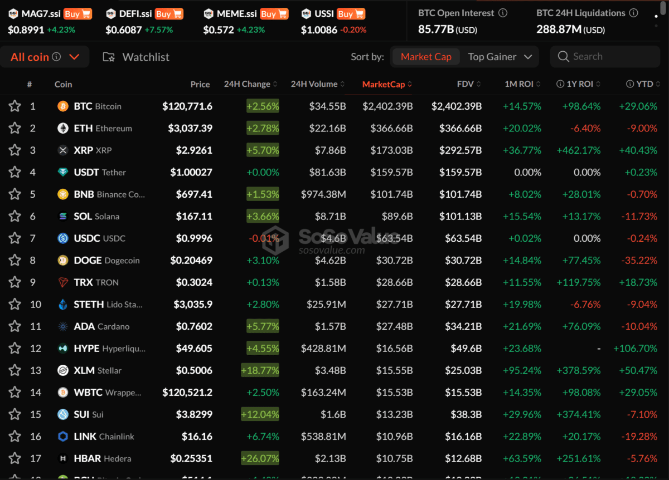Screen dimensions: 669x480
Task: Toggle watchlist star for Cardano ADA
Action: tap(14, 327)
